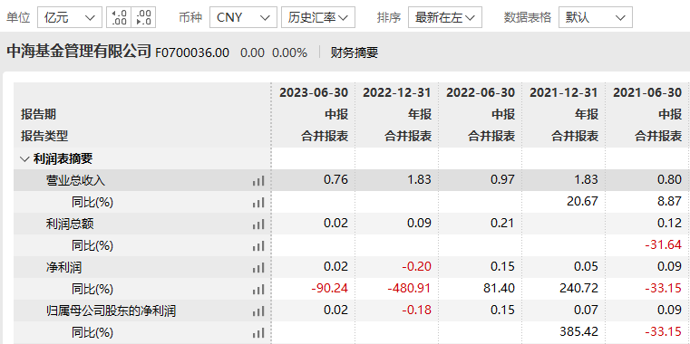Image resolution: width=690 pixels, height=344 pixels.
Task: Click the 0.00% change value
Action: tap(289, 53)
